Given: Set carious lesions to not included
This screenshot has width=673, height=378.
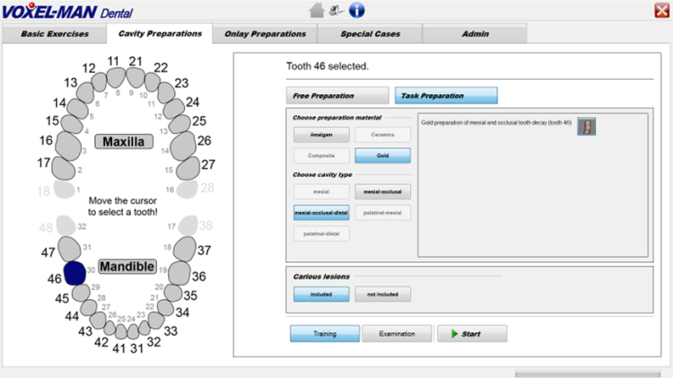Looking at the screenshot, I should pyautogui.click(x=382, y=294).
